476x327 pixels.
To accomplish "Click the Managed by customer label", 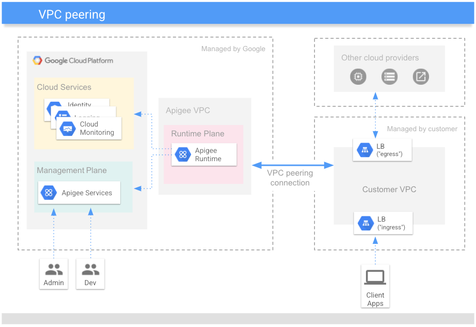I will pyautogui.click(x=422, y=129).
